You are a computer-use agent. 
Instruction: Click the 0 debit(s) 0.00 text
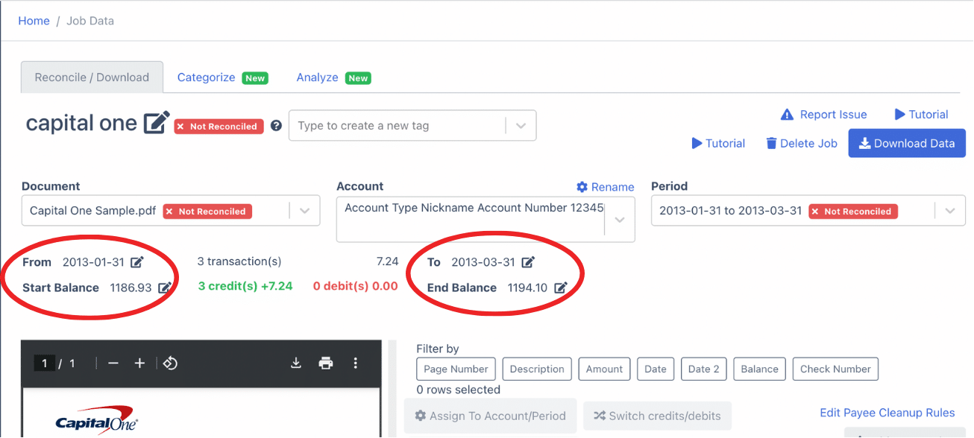(x=356, y=286)
